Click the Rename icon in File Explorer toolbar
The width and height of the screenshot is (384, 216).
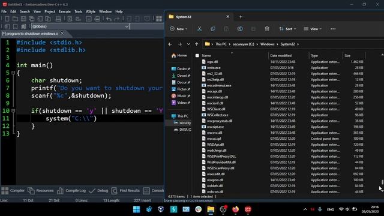240,29
